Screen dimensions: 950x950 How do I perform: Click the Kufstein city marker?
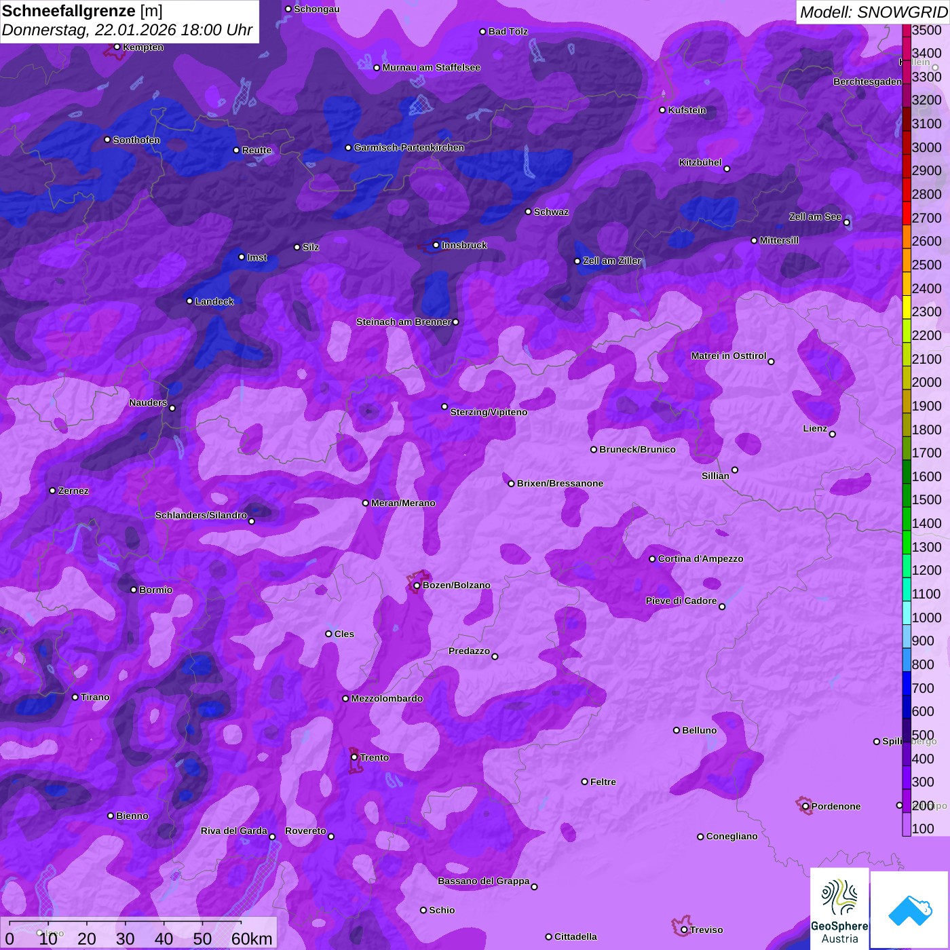(x=662, y=110)
